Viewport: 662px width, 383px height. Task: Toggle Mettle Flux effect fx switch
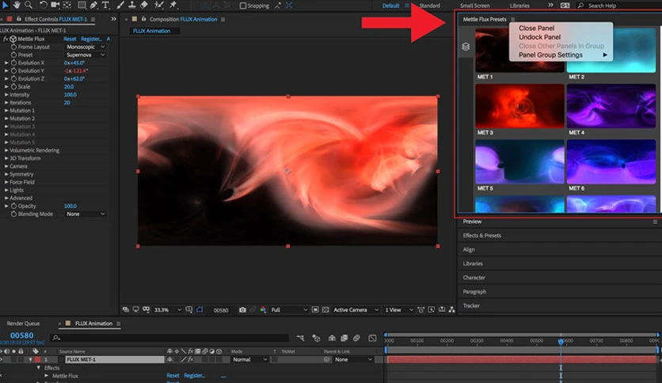click(6, 39)
